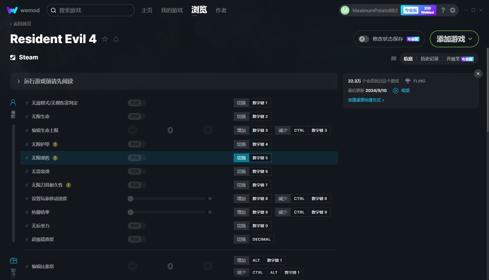The width and height of the screenshot is (489, 280).
Task: Click the MaximumPotato682 avatar icon
Action: (345, 10)
